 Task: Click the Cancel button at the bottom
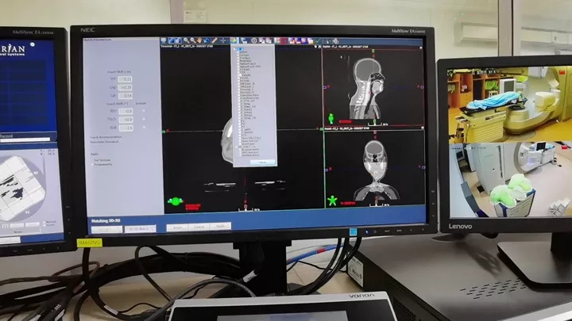(199, 227)
